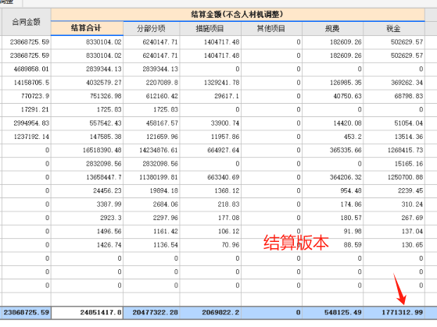The image size is (437, 327).
Task: Select cell with value 14234876.61
Action: 152,151
